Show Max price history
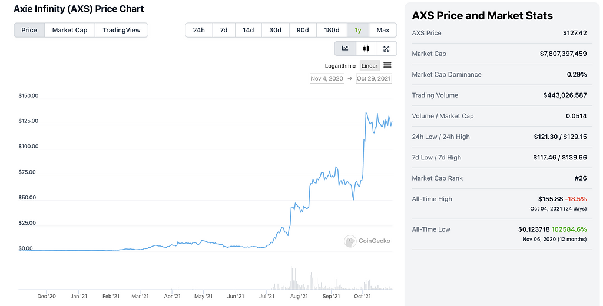 click(383, 30)
